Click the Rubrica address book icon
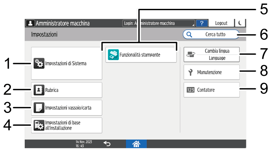 39,90
